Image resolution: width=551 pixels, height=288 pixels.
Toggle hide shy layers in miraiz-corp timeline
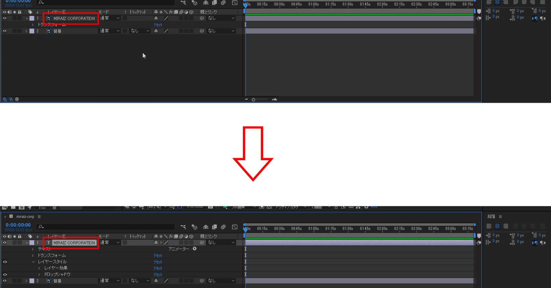pyautogui.click(x=206, y=227)
